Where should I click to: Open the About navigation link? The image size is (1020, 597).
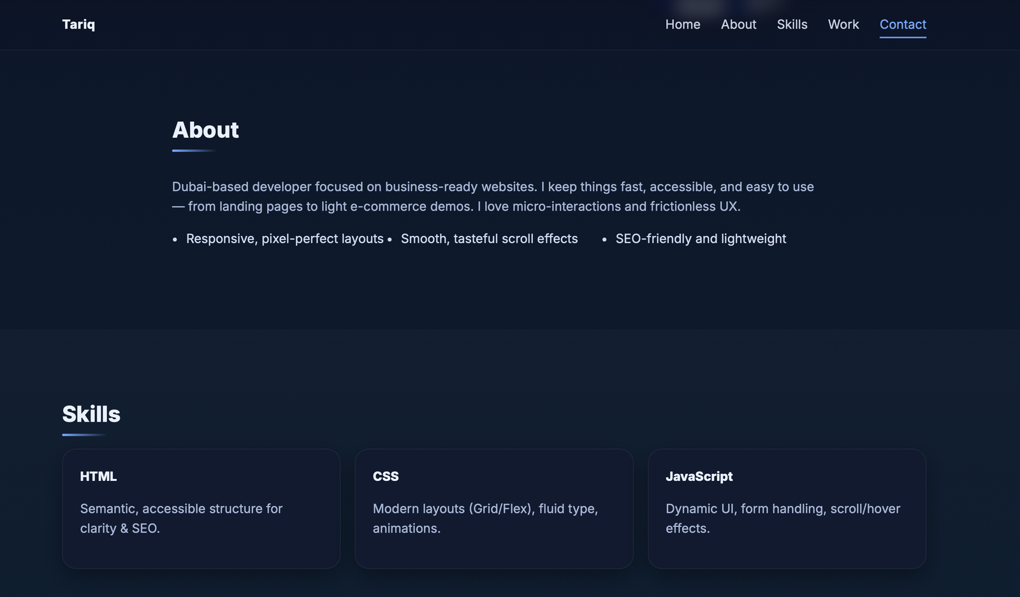[738, 24]
